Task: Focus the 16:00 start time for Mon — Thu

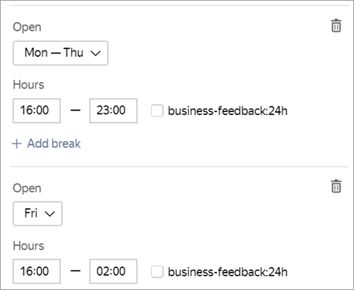Action: pyautogui.click(x=37, y=110)
